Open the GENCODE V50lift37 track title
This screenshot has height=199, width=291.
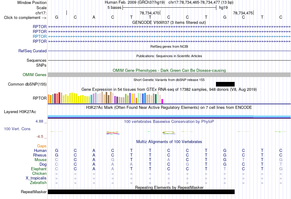(x=169, y=22)
